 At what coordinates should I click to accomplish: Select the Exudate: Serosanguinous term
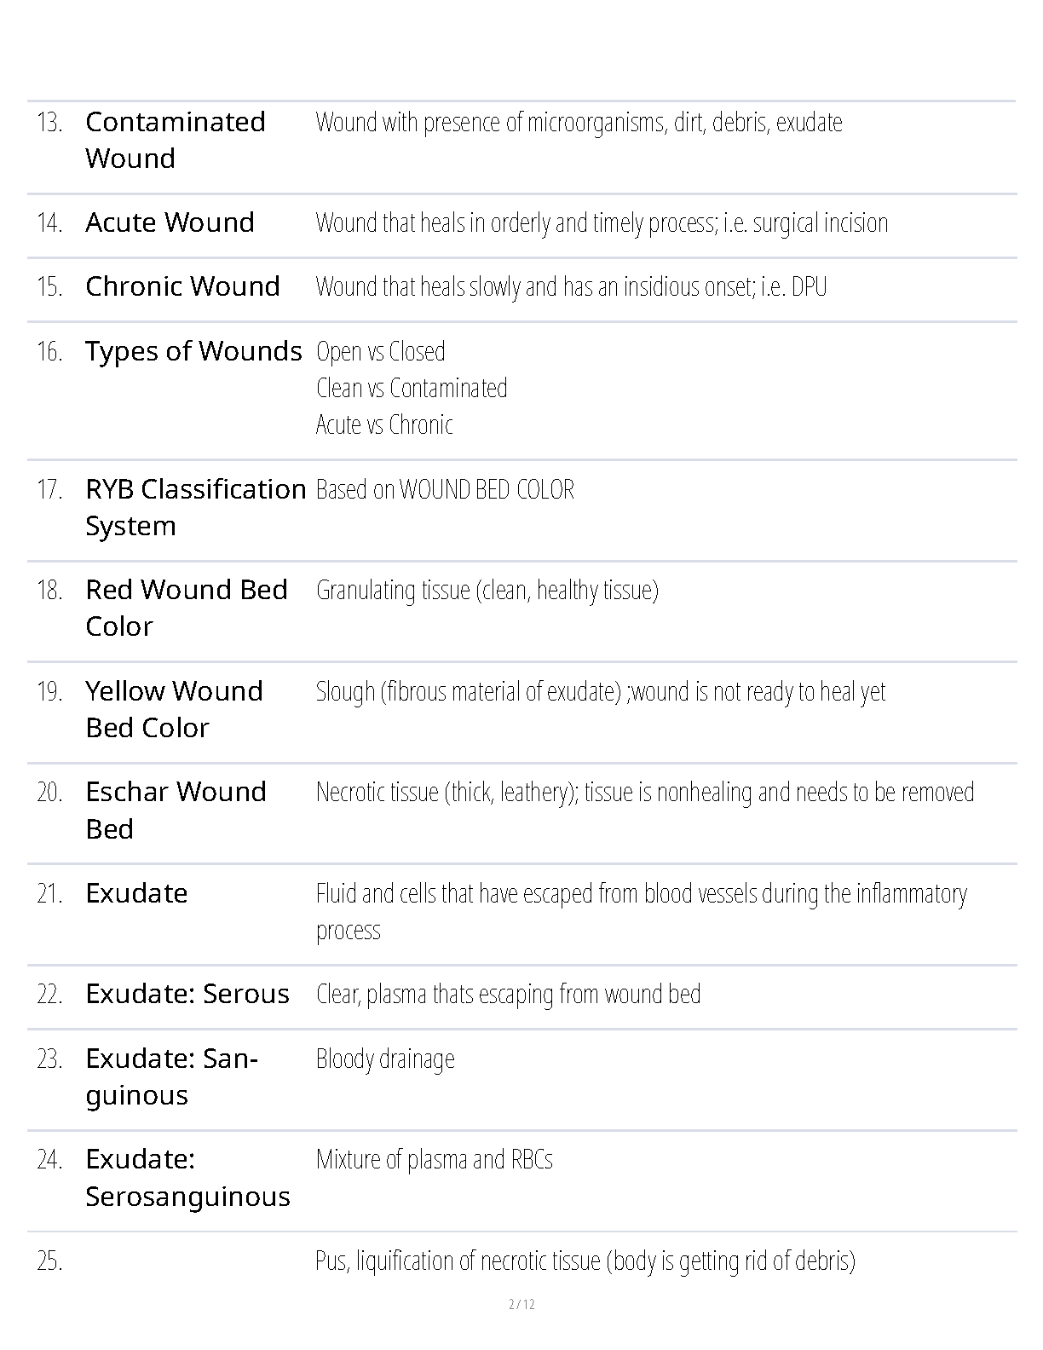click(187, 1178)
